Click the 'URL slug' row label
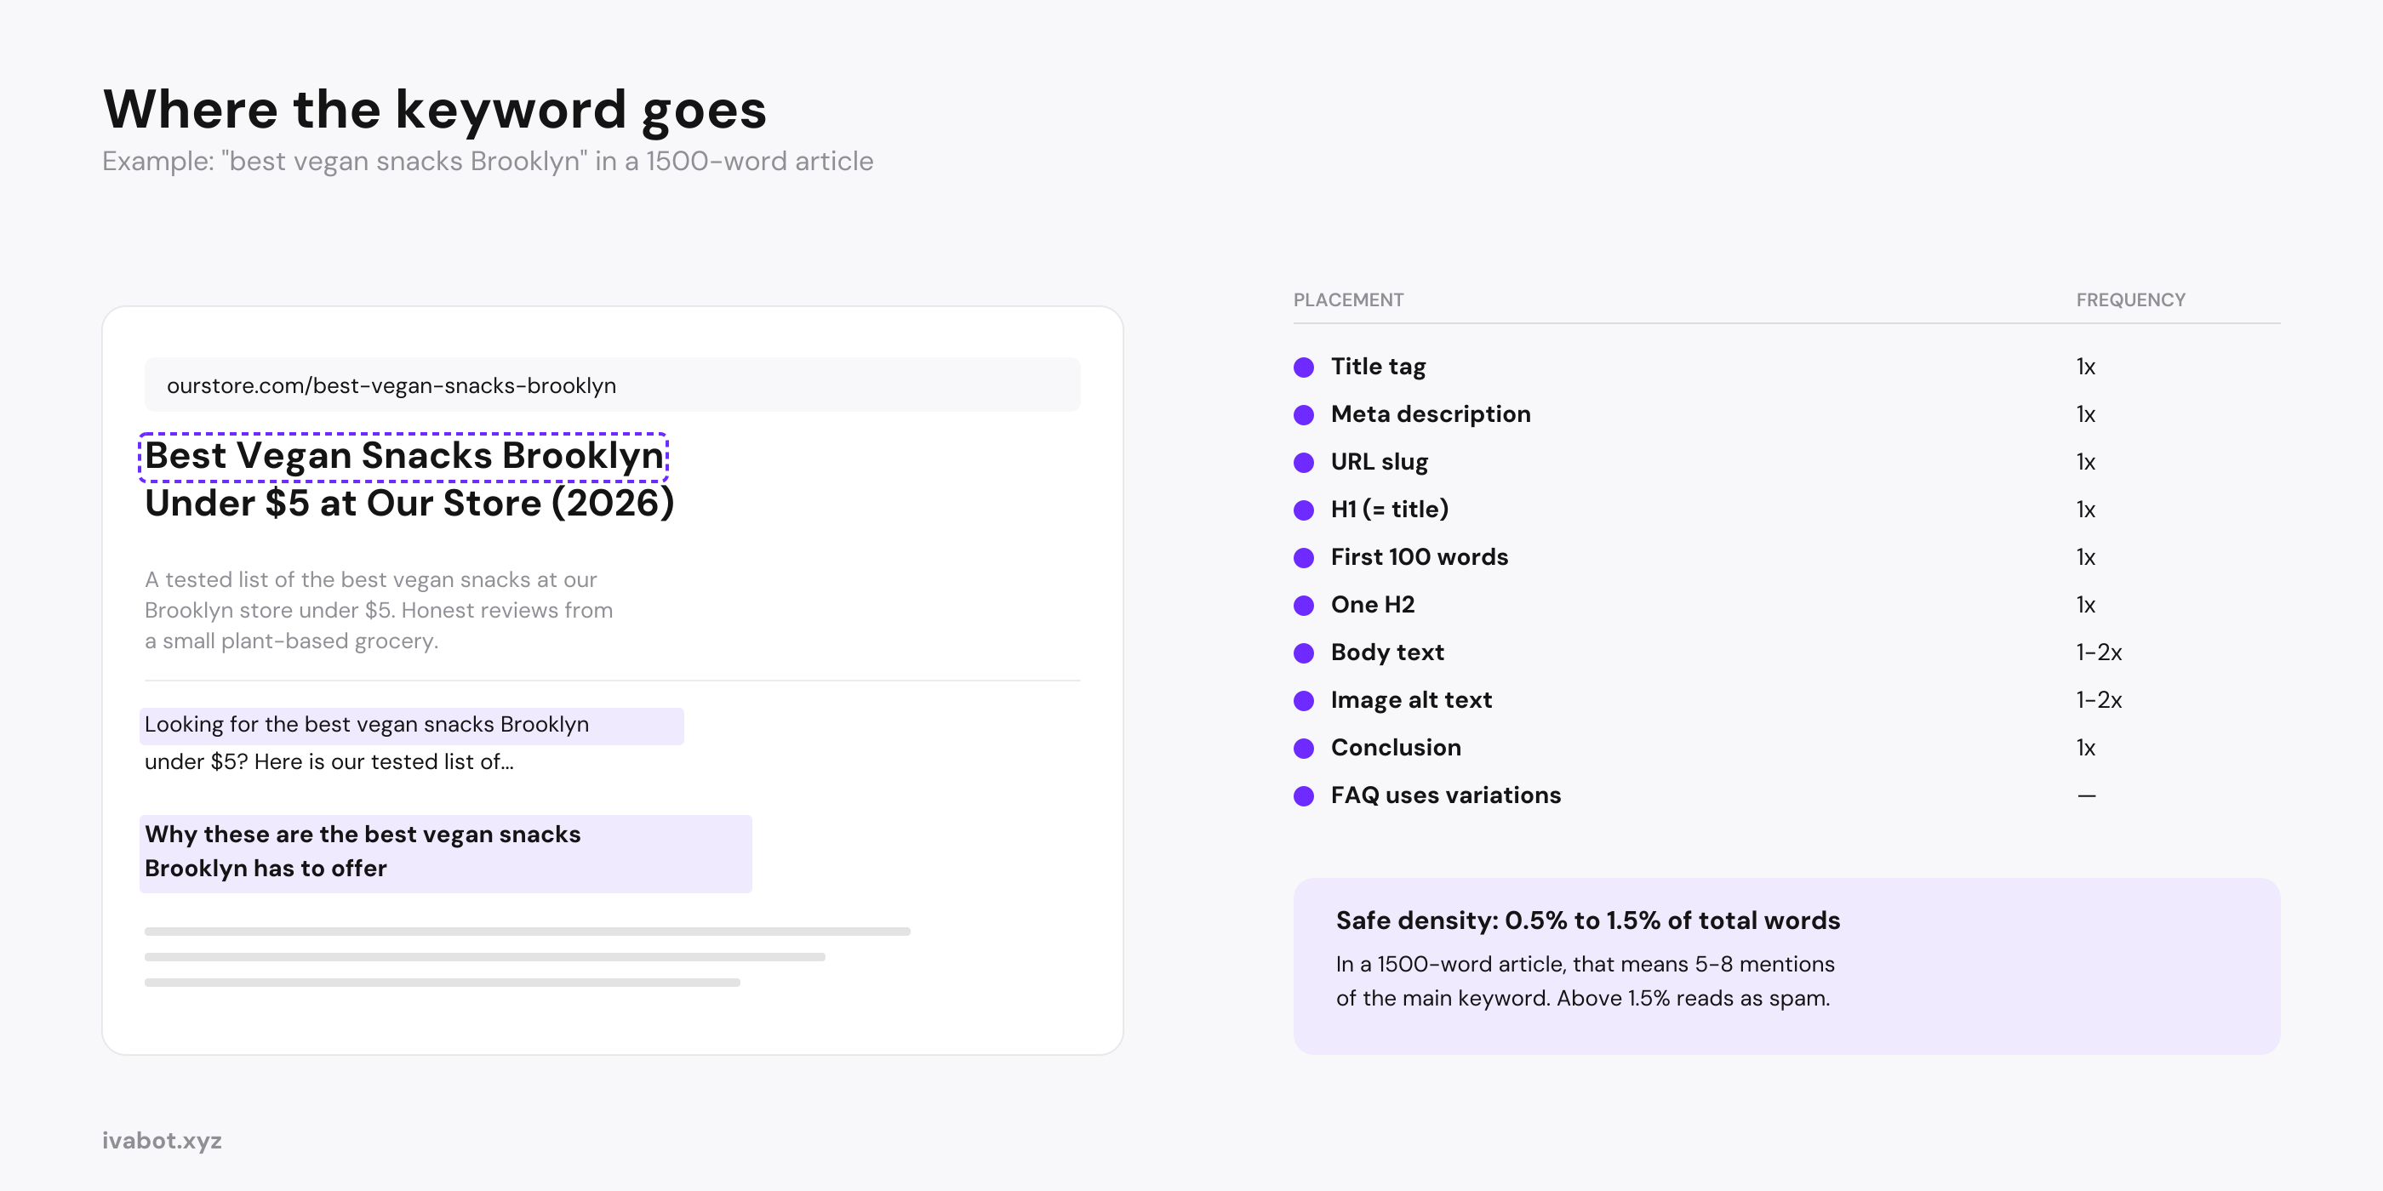Viewport: 2383px width, 1191px height. (x=1380, y=462)
